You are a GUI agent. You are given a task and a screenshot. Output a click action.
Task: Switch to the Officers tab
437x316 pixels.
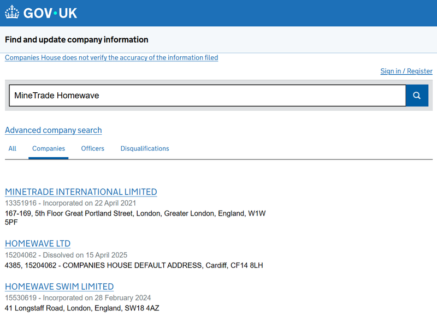(x=92, y=148)
